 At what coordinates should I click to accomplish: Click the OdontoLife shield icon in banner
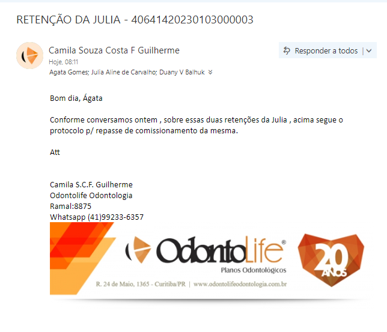(x=138, y=250)
